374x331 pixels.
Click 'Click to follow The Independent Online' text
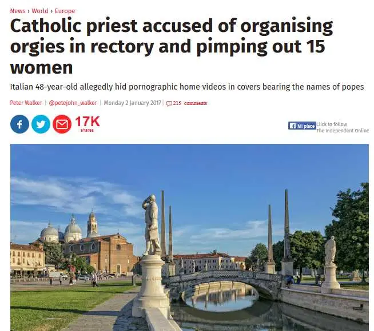[343, 127]
